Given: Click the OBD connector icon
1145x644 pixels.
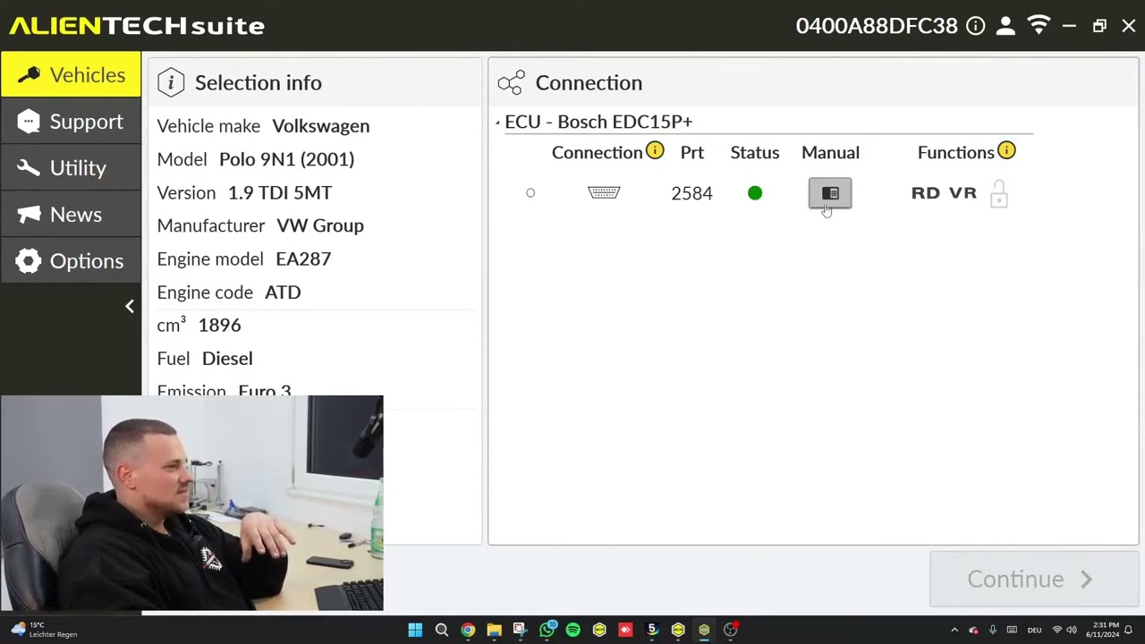Looking at the screenshot, I should pos(604,192).
